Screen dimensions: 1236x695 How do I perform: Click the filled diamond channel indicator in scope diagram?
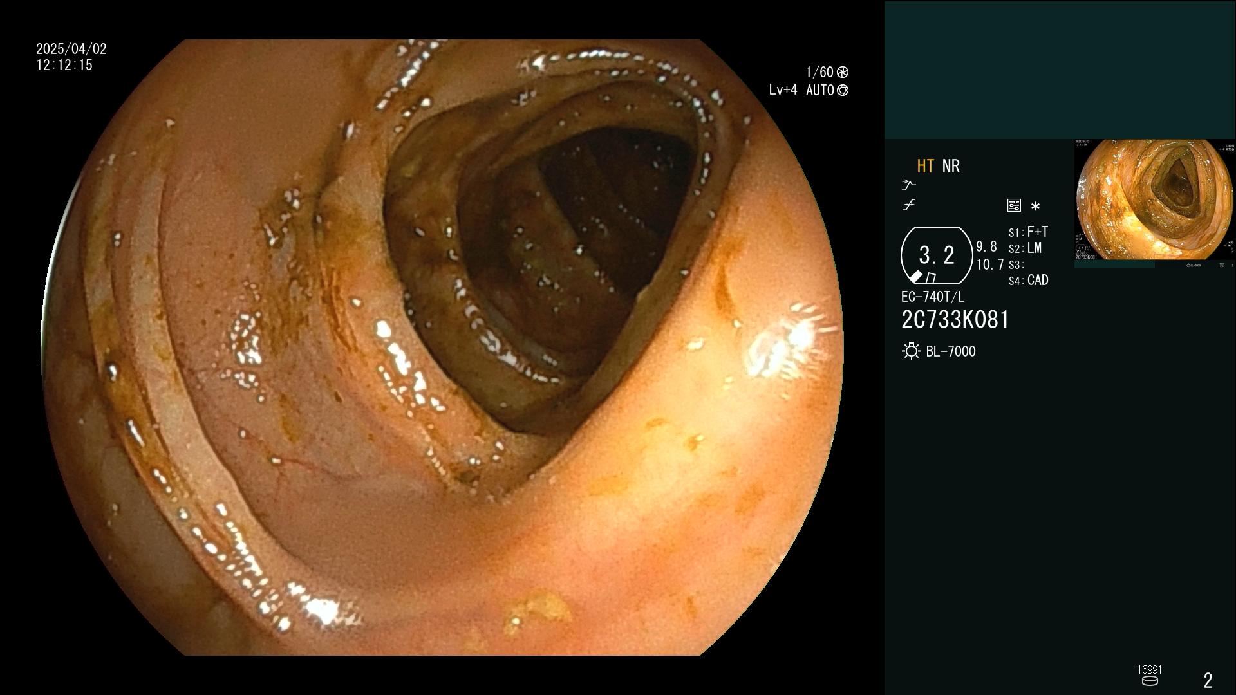[916, 277]
